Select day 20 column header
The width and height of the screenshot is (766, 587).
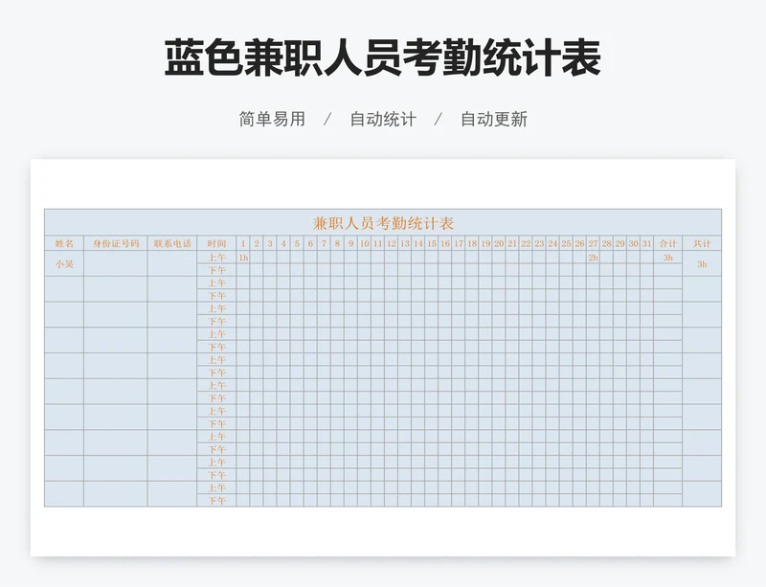click(x=499, y=243)
